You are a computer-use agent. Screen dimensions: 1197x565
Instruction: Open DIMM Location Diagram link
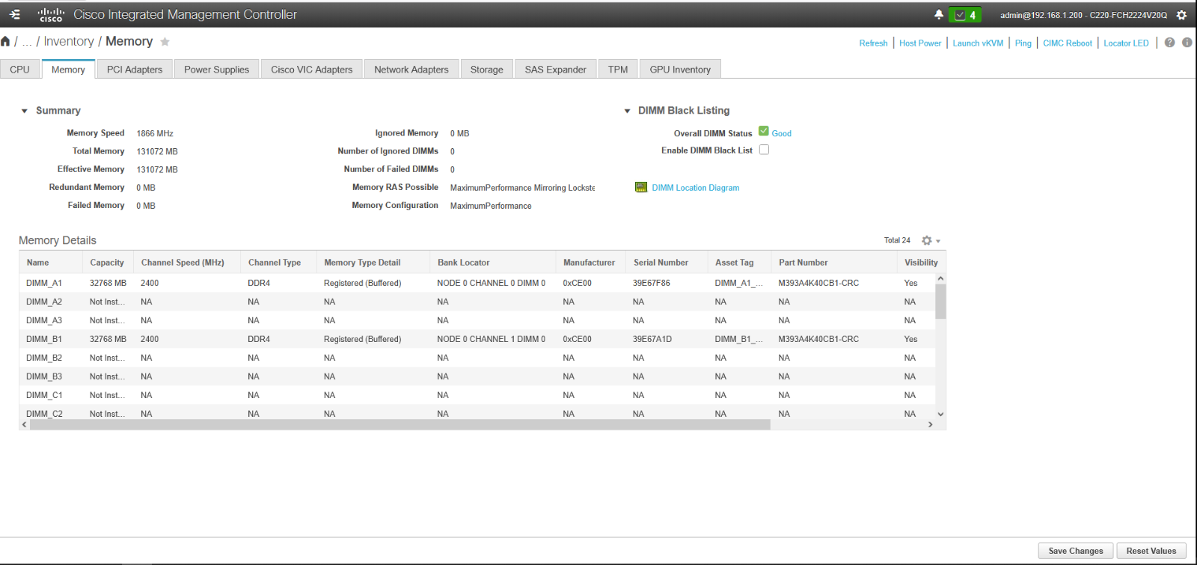click(695, 188)
